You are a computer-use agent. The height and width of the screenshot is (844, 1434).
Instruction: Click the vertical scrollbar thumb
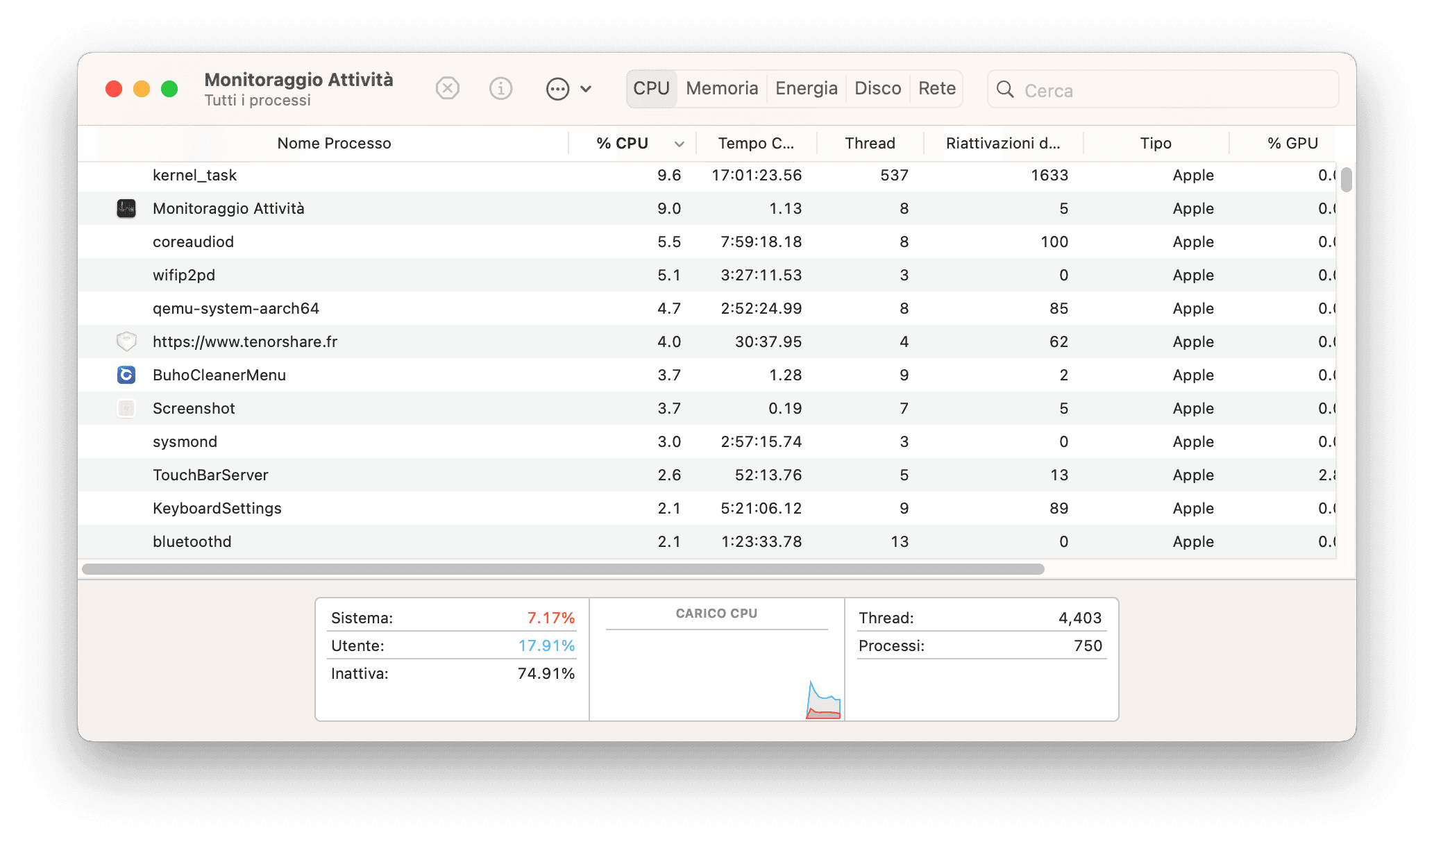pos(1347,179)
